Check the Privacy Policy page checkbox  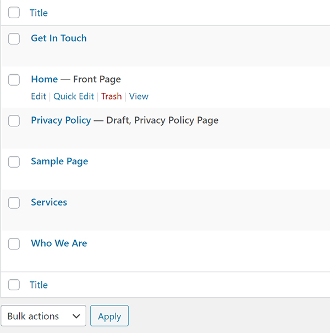tap(14, 121)
